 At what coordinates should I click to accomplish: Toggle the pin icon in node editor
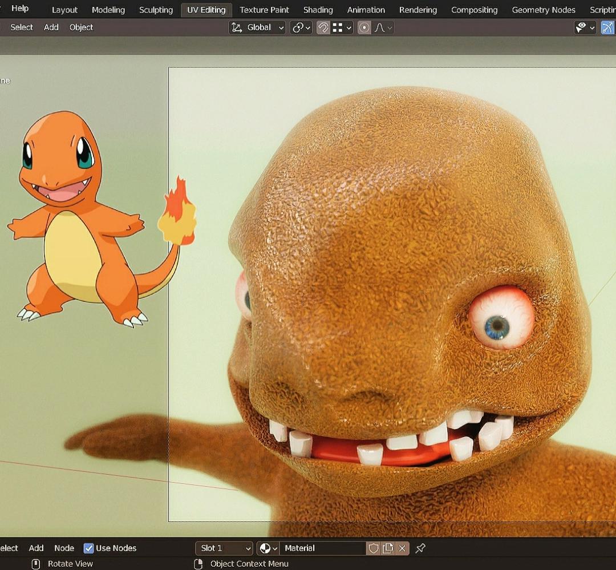click(420, 548)
